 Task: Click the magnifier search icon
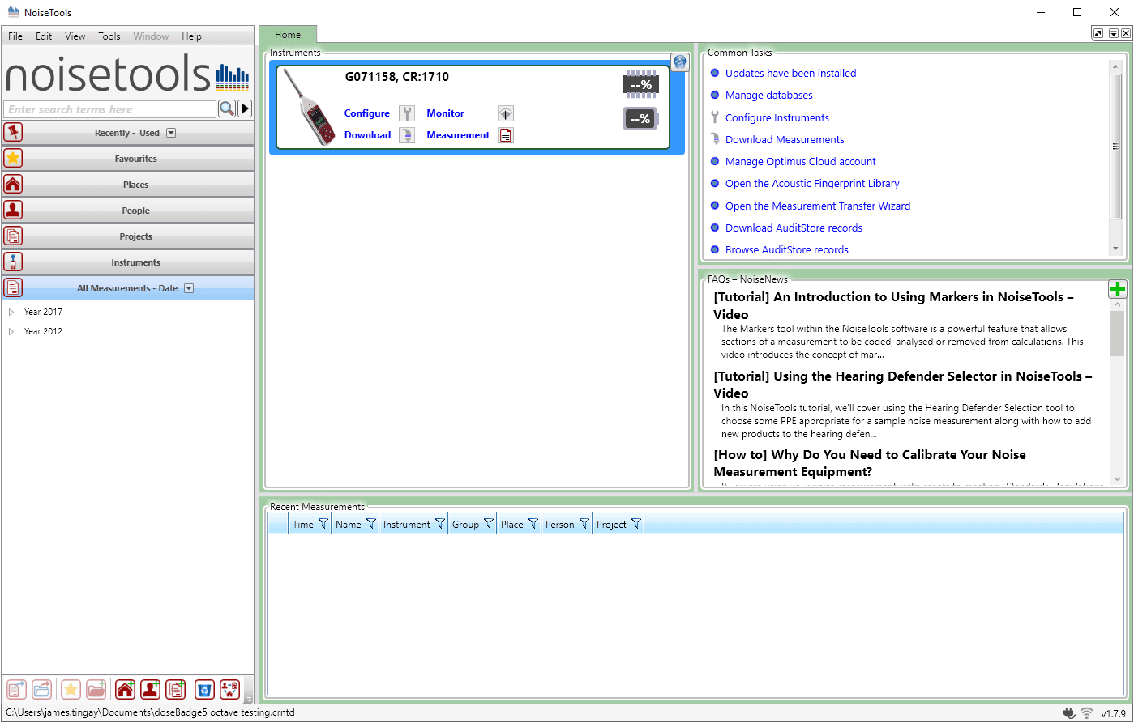click(226, 108)
